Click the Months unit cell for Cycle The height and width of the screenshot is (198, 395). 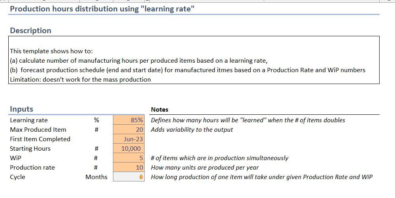click(96, 177)
